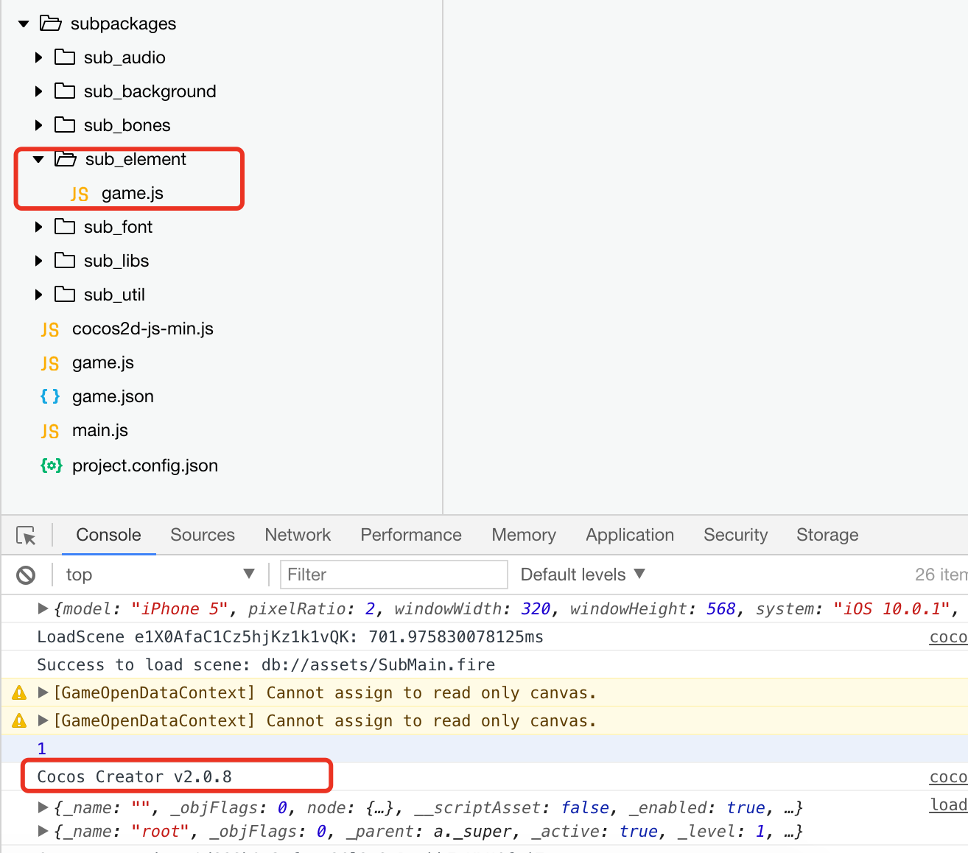
Task: Clear console with the block icon
Action: 26,575
